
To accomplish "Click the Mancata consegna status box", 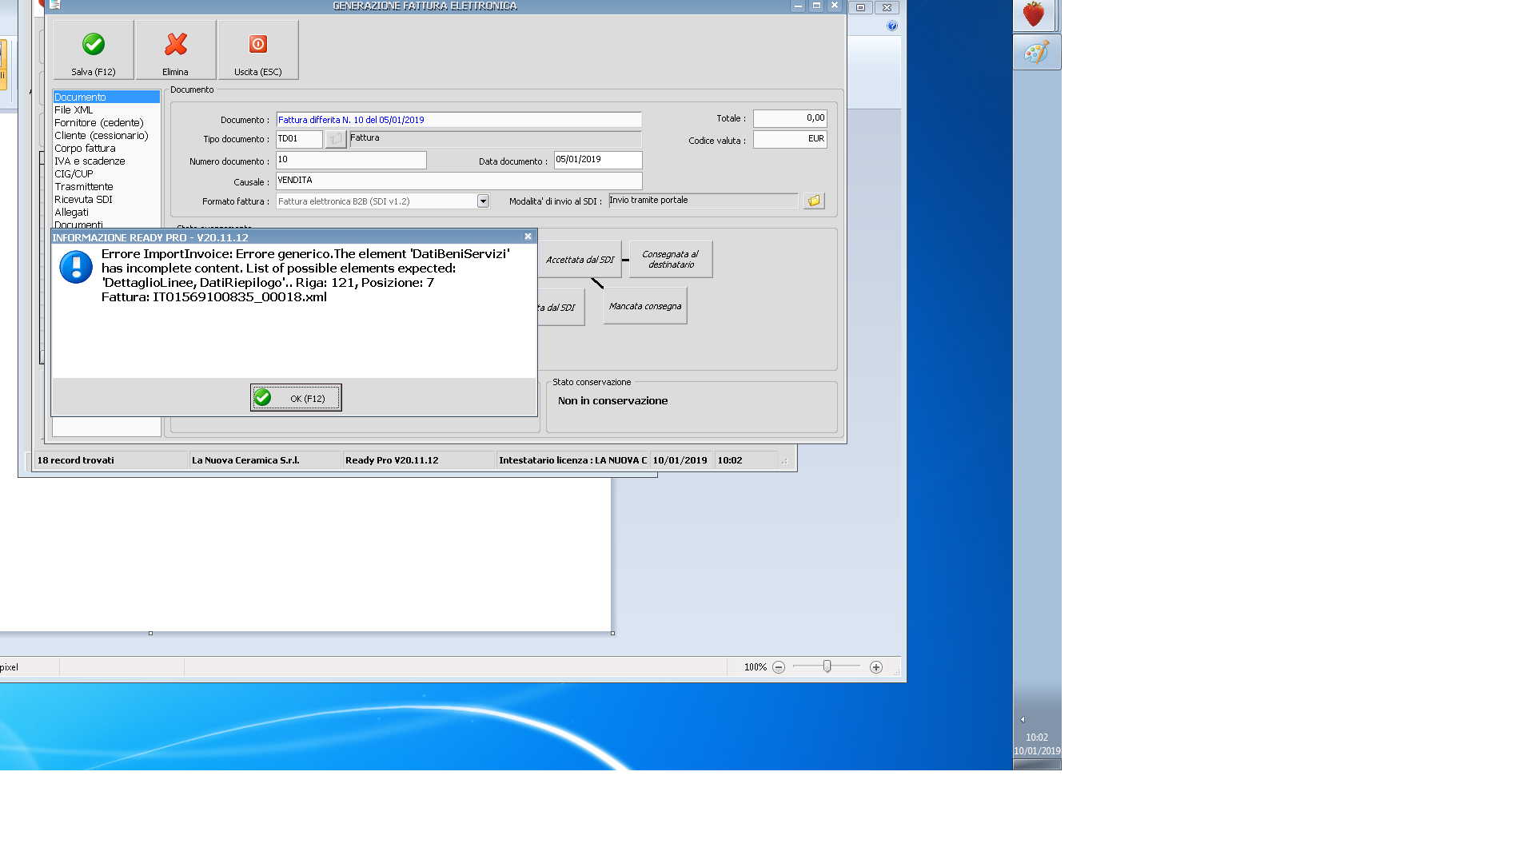I will pos(645,306).
